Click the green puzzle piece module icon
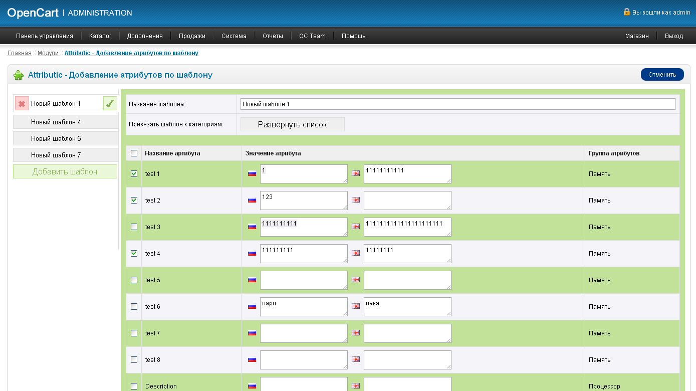 [19, 75]
